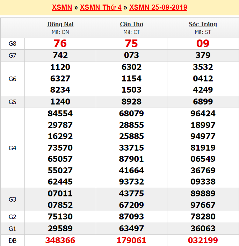Click G4 number 33715
Screen dimensions: 239x246
click(131, 148)
